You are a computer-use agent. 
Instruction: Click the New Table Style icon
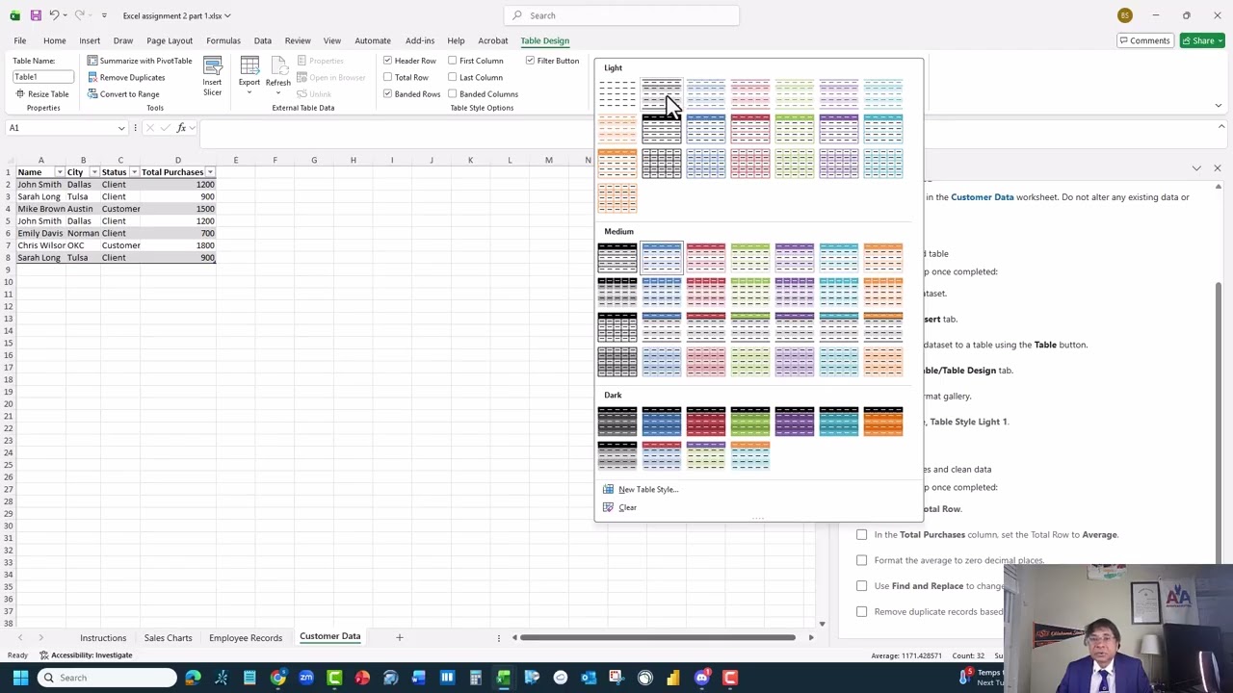pyautogui.click(x=608, y=489)
